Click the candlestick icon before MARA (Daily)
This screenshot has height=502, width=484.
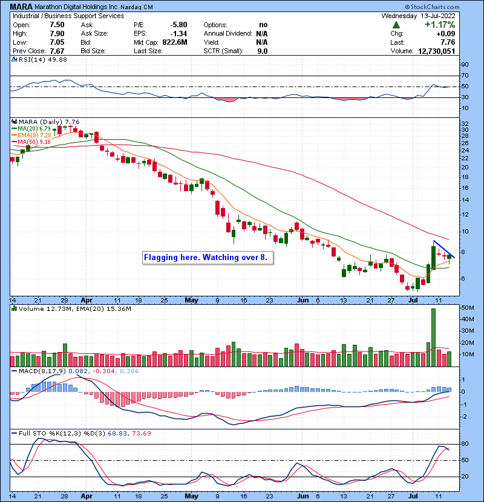click(14, 122)
